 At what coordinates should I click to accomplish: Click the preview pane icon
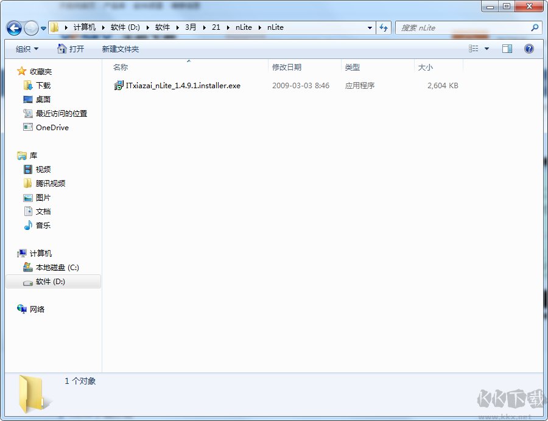click(507, 48)
